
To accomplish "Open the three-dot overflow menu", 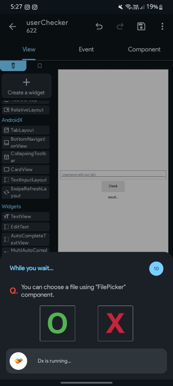I will (162, 26).
